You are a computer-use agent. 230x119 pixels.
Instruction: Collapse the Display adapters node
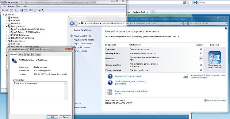(6, 26)
